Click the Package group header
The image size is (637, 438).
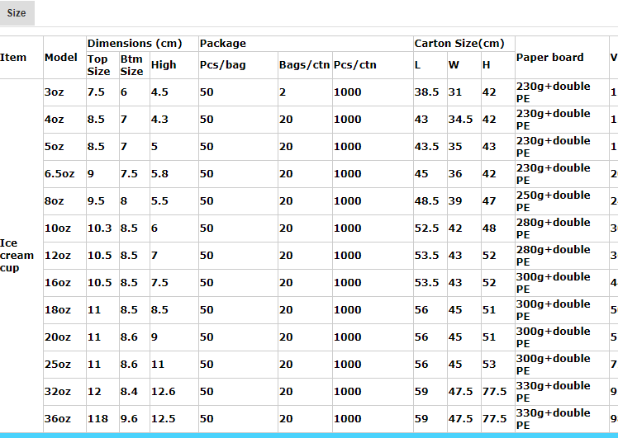pos(223,43)
